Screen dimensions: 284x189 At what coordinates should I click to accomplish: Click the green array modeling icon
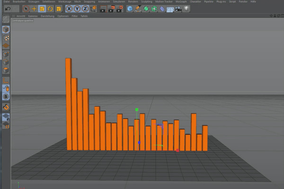coord(154,9)
